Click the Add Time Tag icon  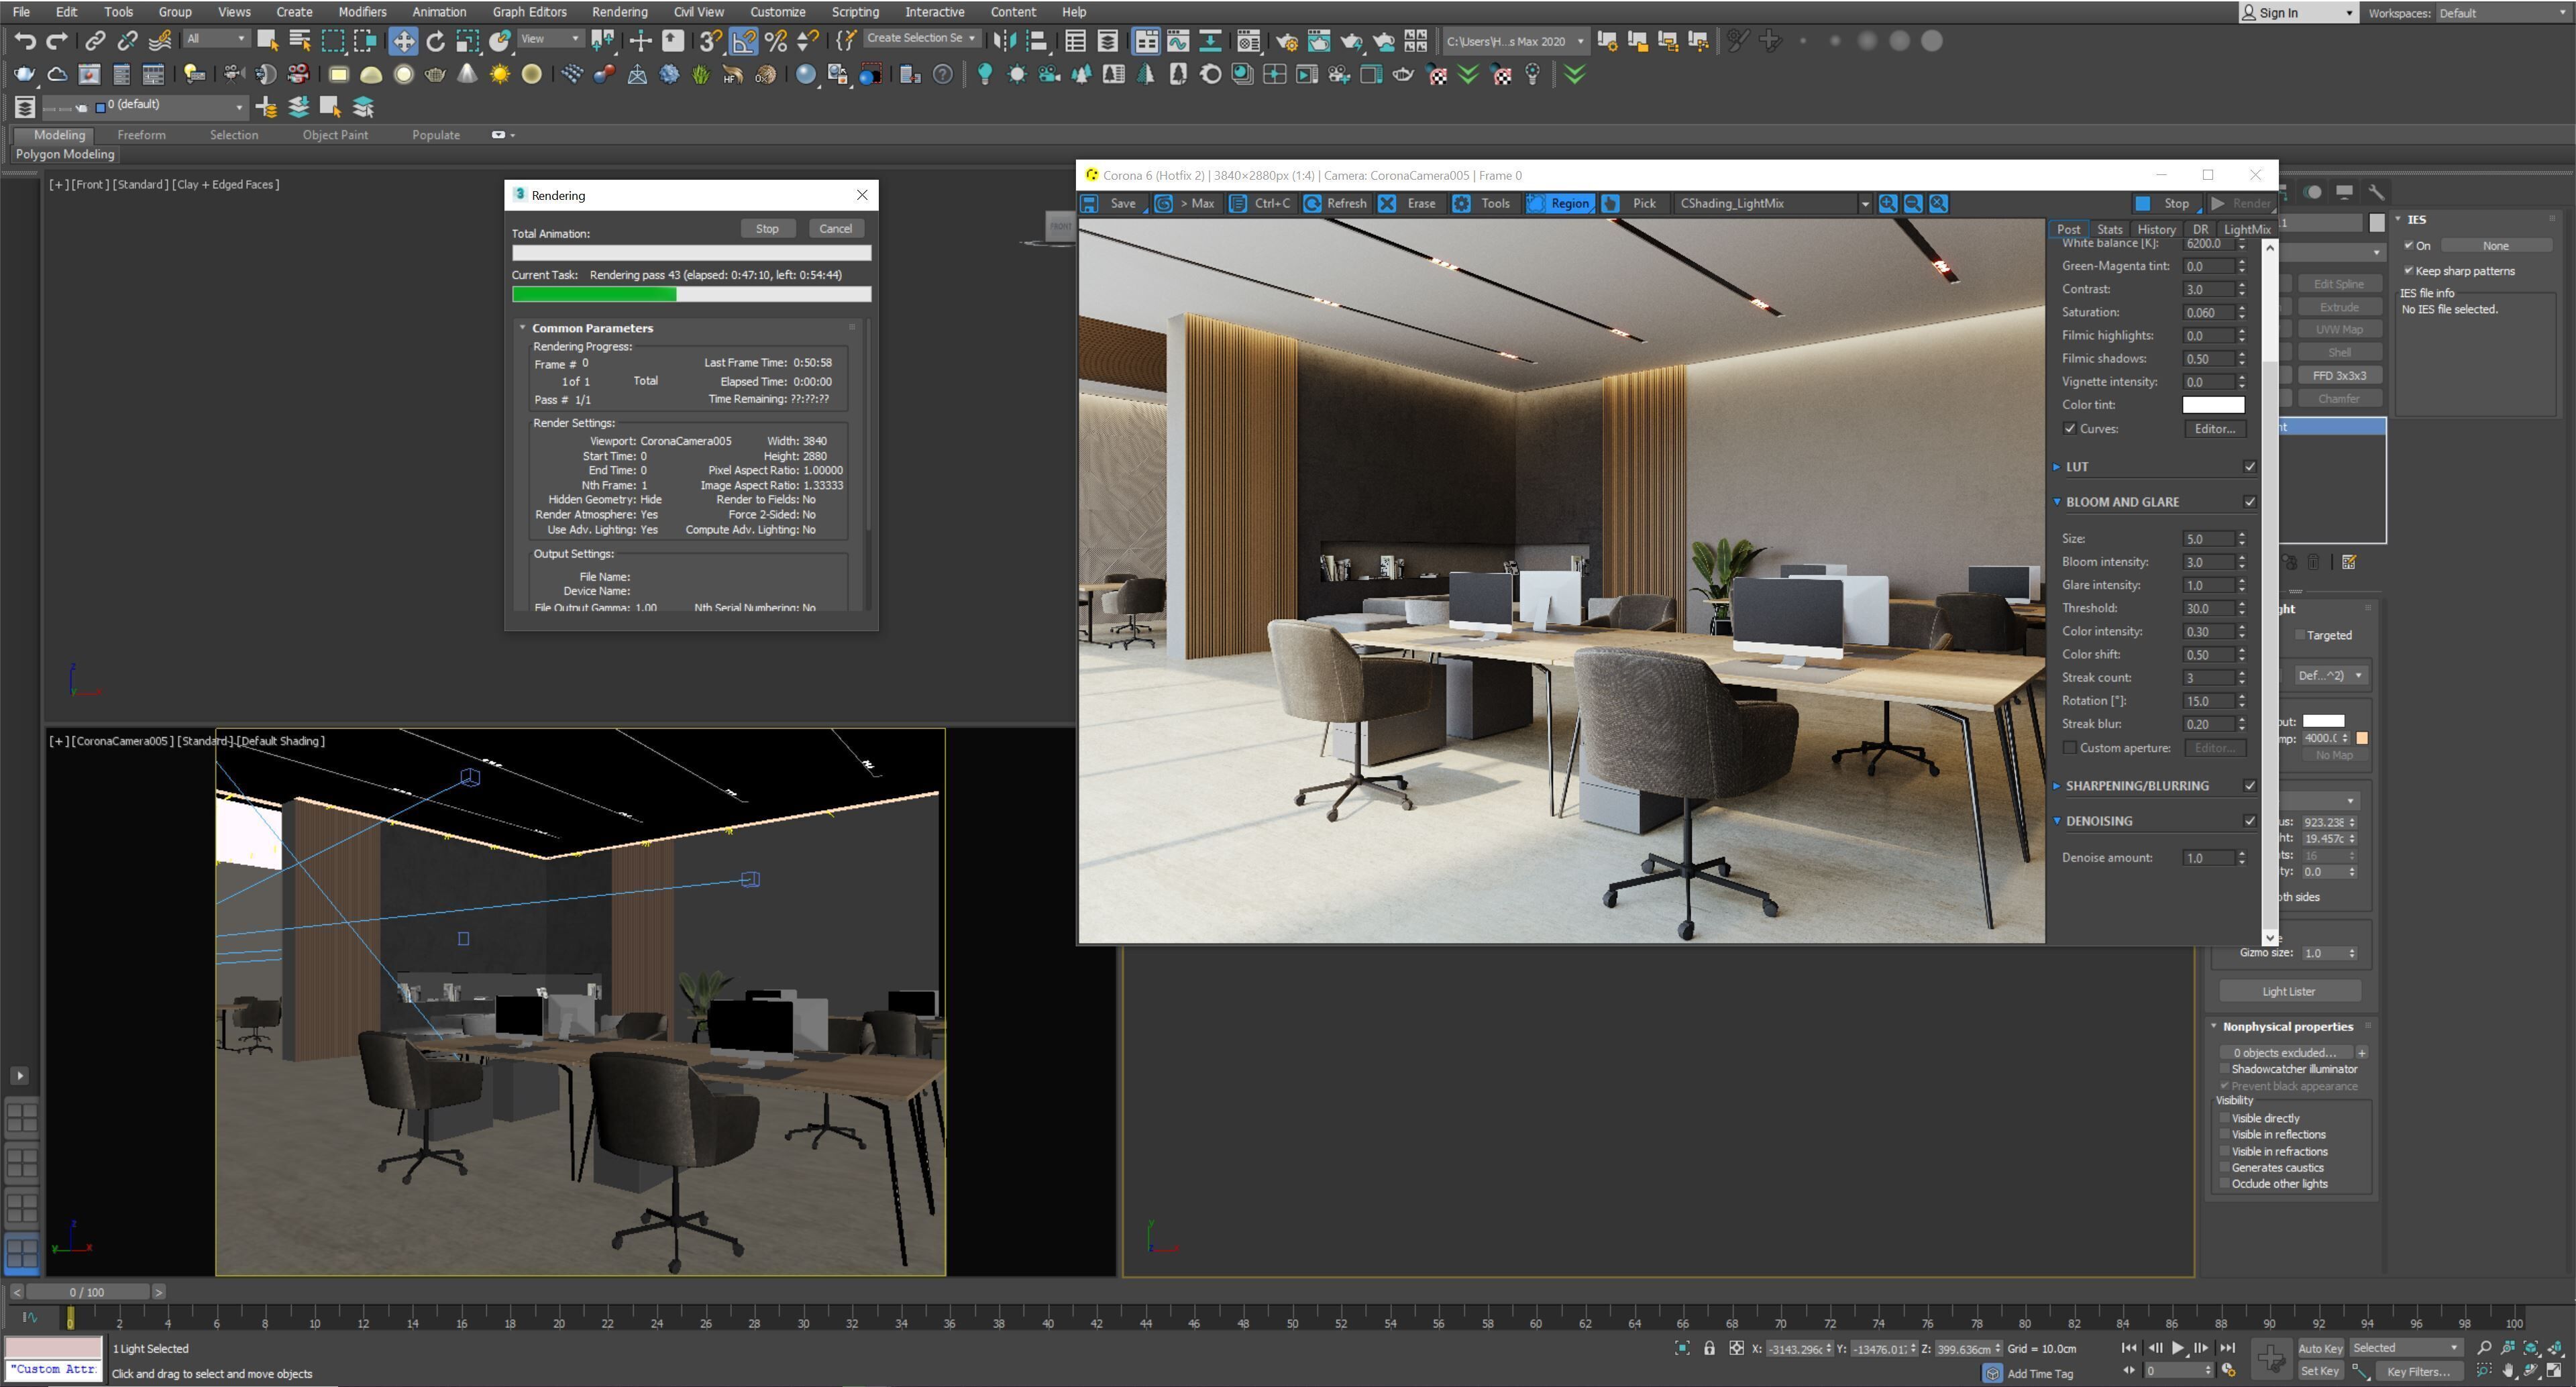tap(1993, 1373)
